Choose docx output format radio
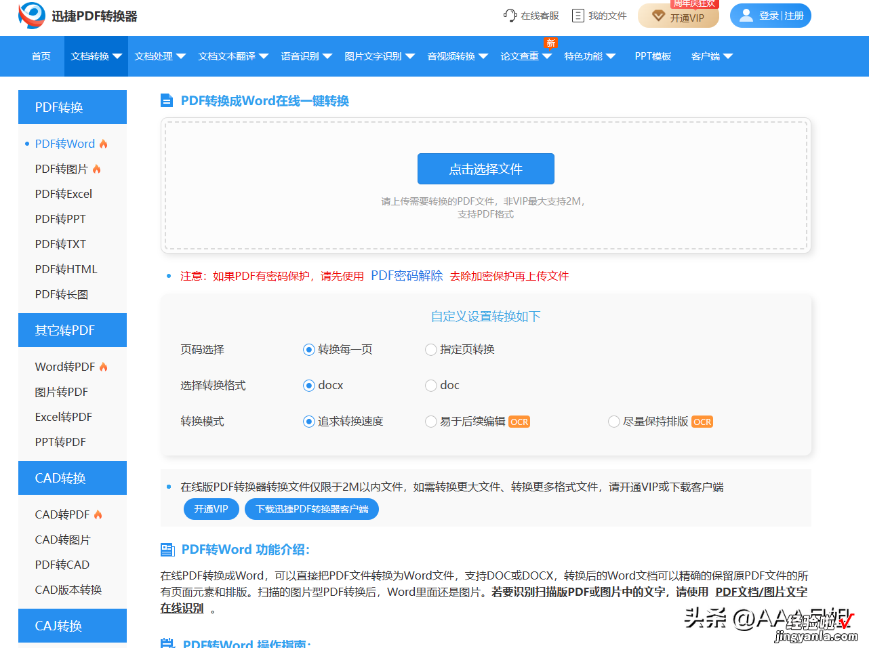The width and height of the screenshot is (869, 648). [x=309, y=386]
